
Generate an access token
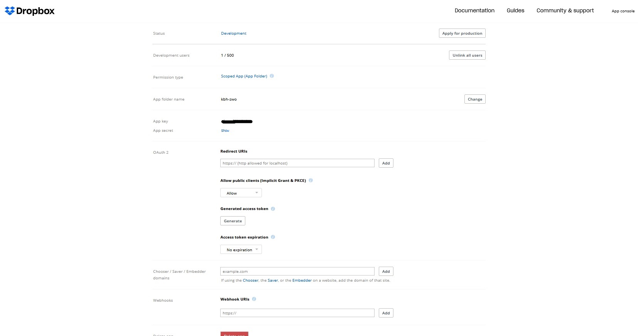pyautogui.click(x=233, y=221)
